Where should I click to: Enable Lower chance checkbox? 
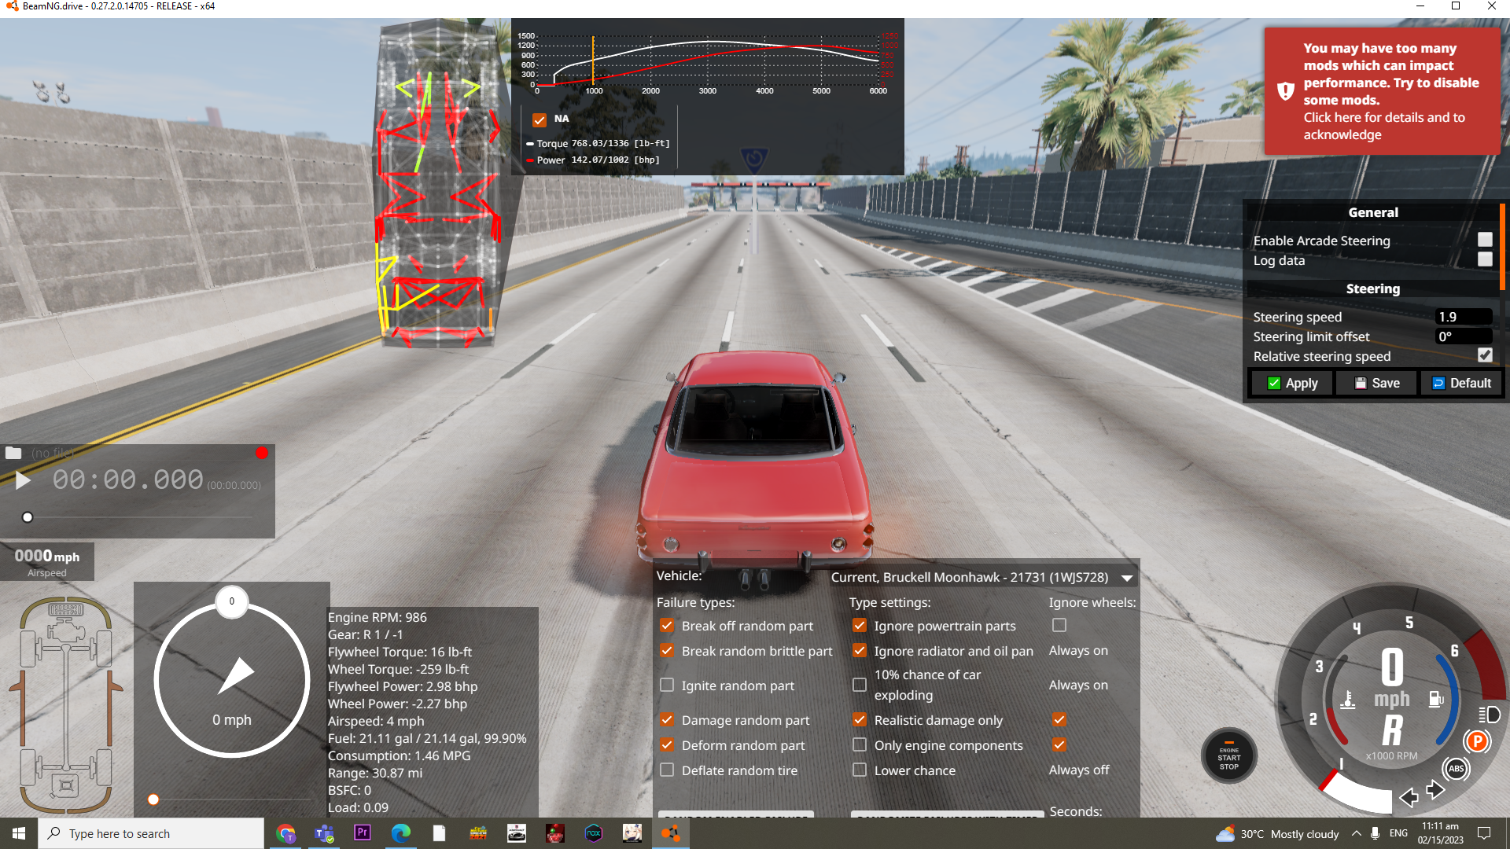click(x=860, y=770)
